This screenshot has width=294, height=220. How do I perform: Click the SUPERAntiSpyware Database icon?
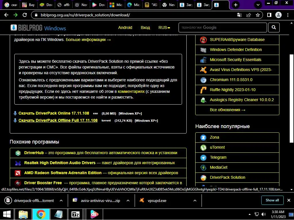point(203,40)
